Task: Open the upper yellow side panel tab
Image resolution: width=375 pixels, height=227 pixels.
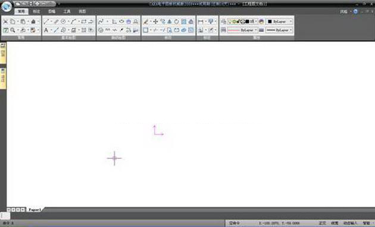Action: coord(3,53)
